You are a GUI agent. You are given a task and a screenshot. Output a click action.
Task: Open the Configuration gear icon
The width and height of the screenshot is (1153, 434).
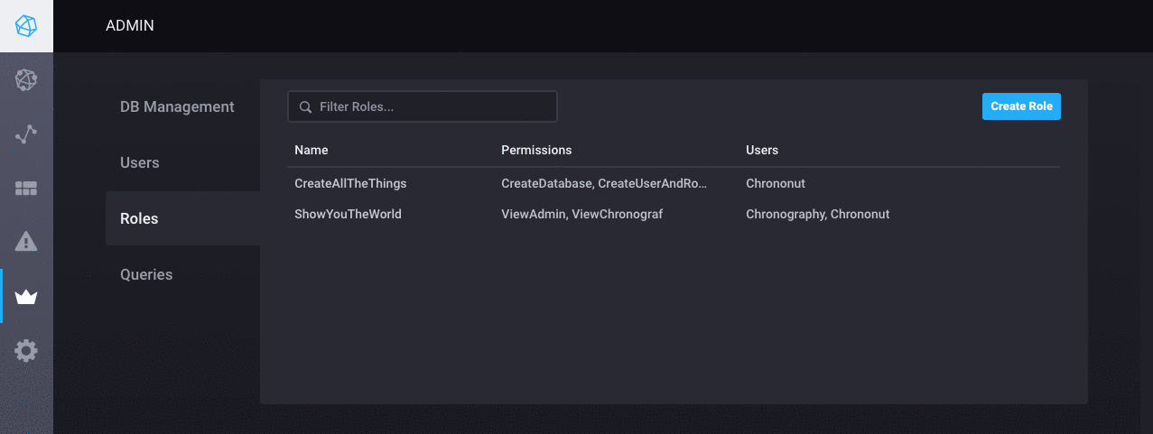[26, 350]
